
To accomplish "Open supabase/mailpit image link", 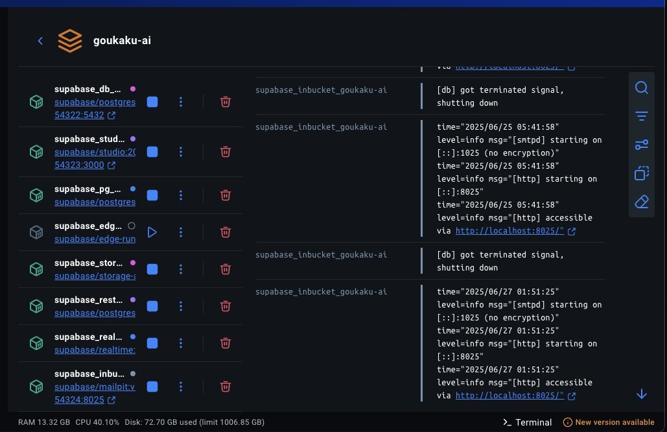I will 95,387.
